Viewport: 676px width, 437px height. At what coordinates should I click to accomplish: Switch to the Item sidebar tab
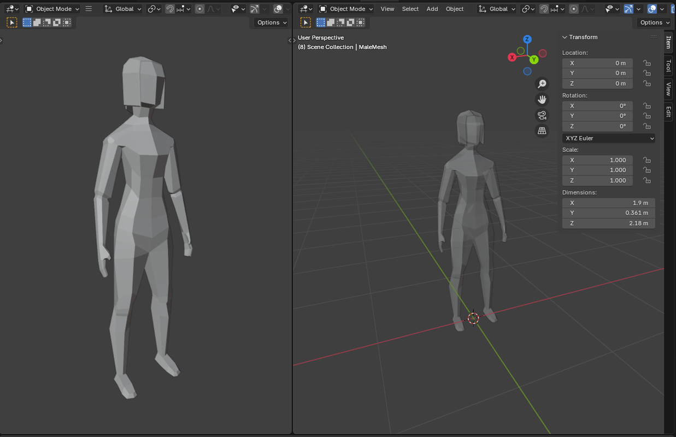[x=668, y=42]
